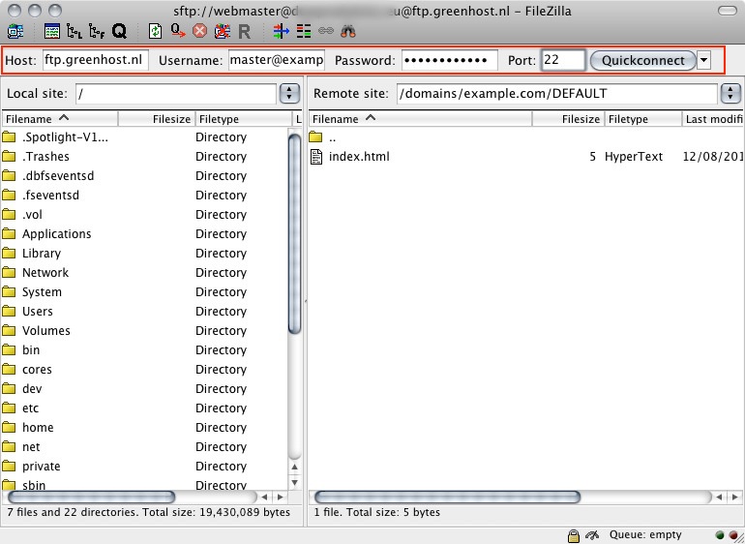This screenshot has height=544, width=745.
Task: Select the Applications folder icon
Action: click(x=9, y=233)
